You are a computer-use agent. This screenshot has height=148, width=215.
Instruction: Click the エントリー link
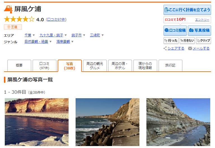pyautogui.click(x=202, y=20)
